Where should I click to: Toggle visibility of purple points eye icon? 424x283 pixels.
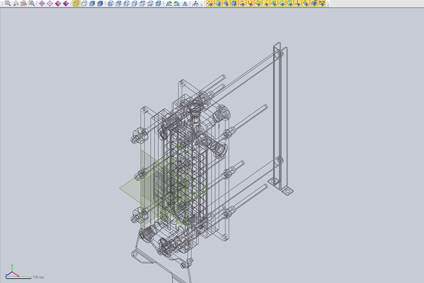tap(210, 3)
